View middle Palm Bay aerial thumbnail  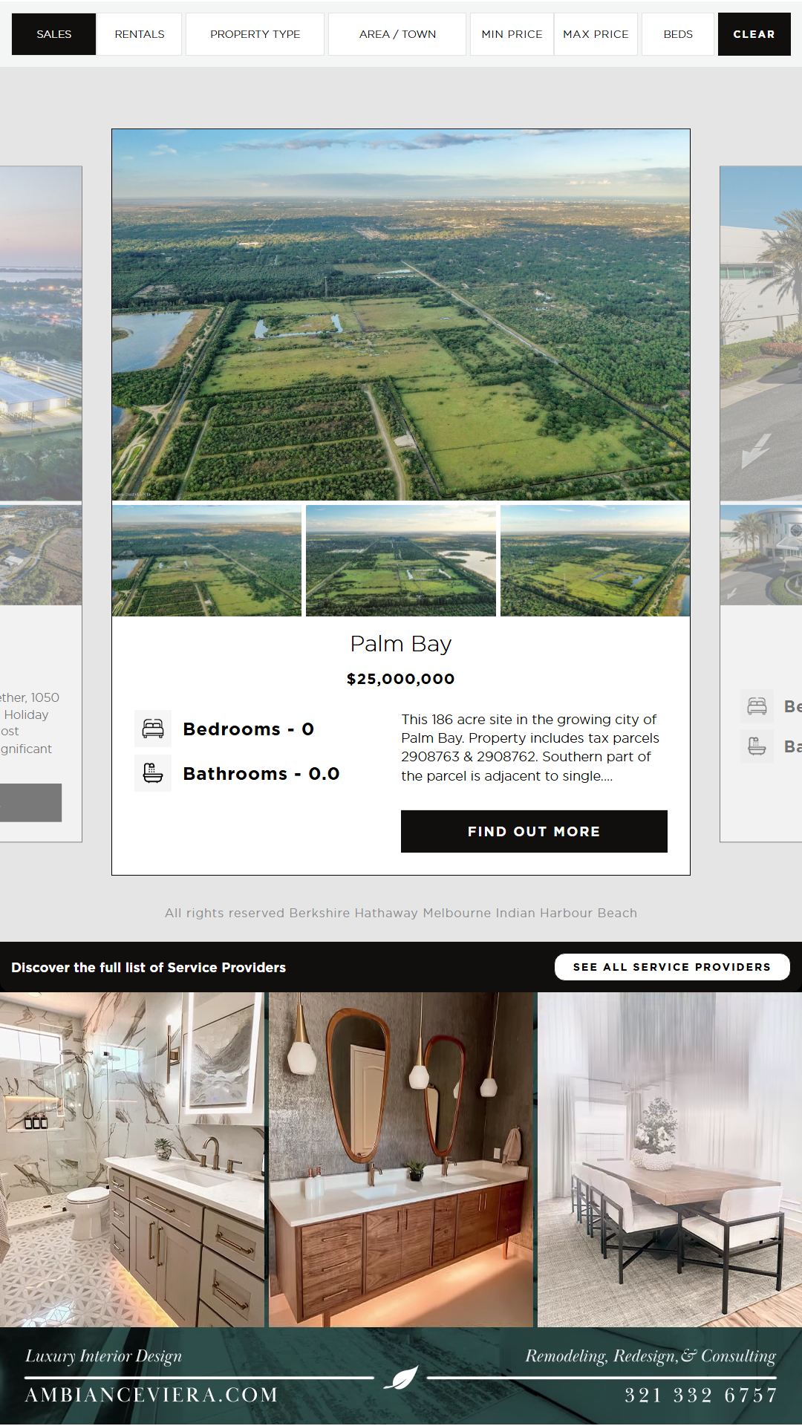[x=401, y=561]
